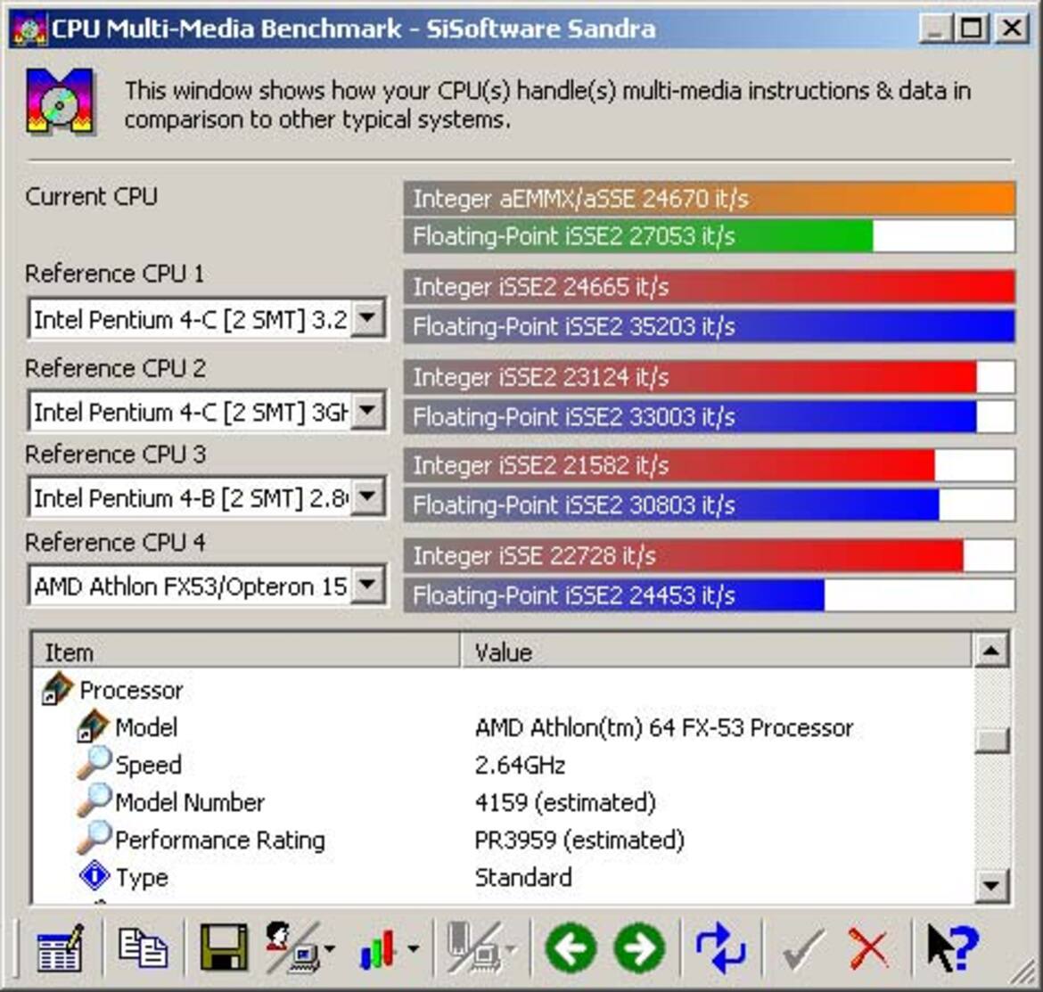Viewport: 1043px width, 992px height.
Task: Minimize the Sandra benchmark window
Action: [x=935, y=29]
